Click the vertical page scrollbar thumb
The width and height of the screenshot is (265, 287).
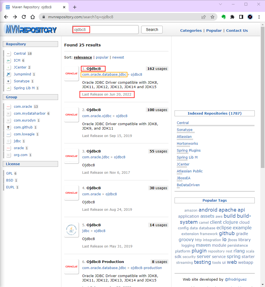pos(263,97)
